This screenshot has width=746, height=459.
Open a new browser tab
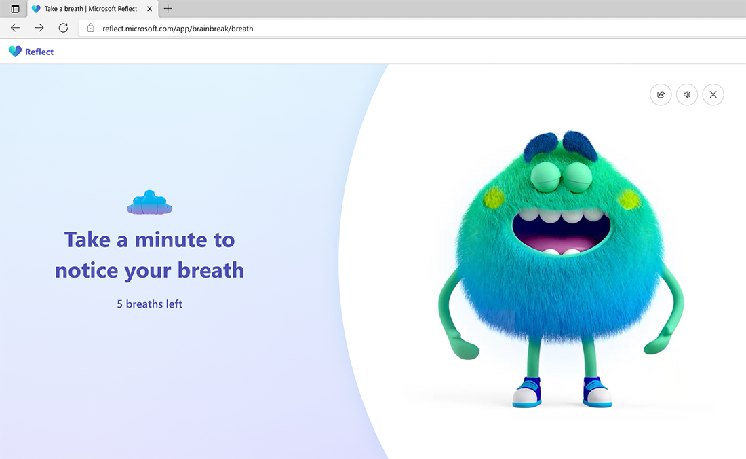click(168, 9)
